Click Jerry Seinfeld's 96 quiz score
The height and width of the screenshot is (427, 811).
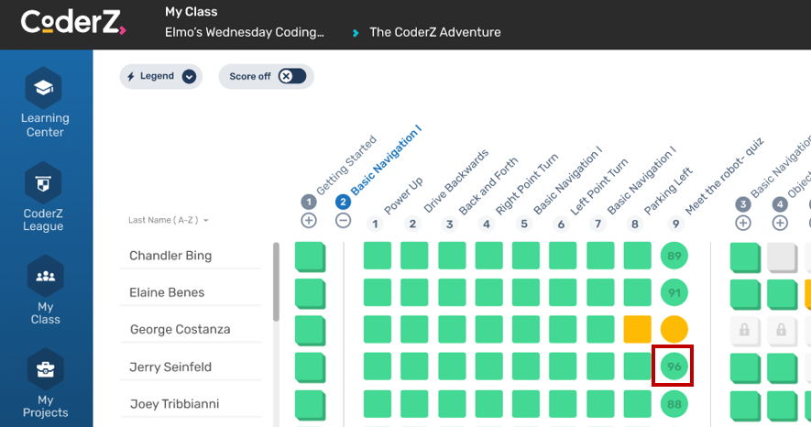pos(674,367)
